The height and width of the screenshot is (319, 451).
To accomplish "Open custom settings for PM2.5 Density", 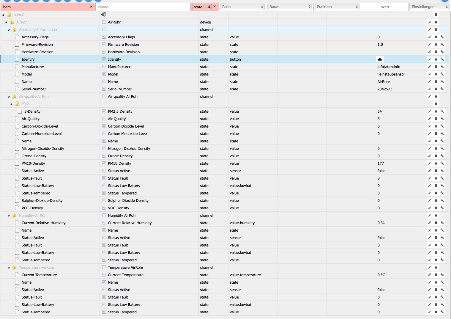I will click(x=442, y=111).
